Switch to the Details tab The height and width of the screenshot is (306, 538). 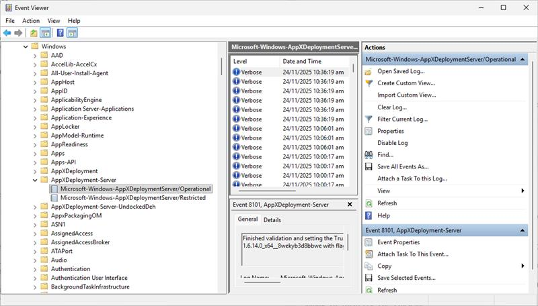pyautogui.click(x=272, y=219)
